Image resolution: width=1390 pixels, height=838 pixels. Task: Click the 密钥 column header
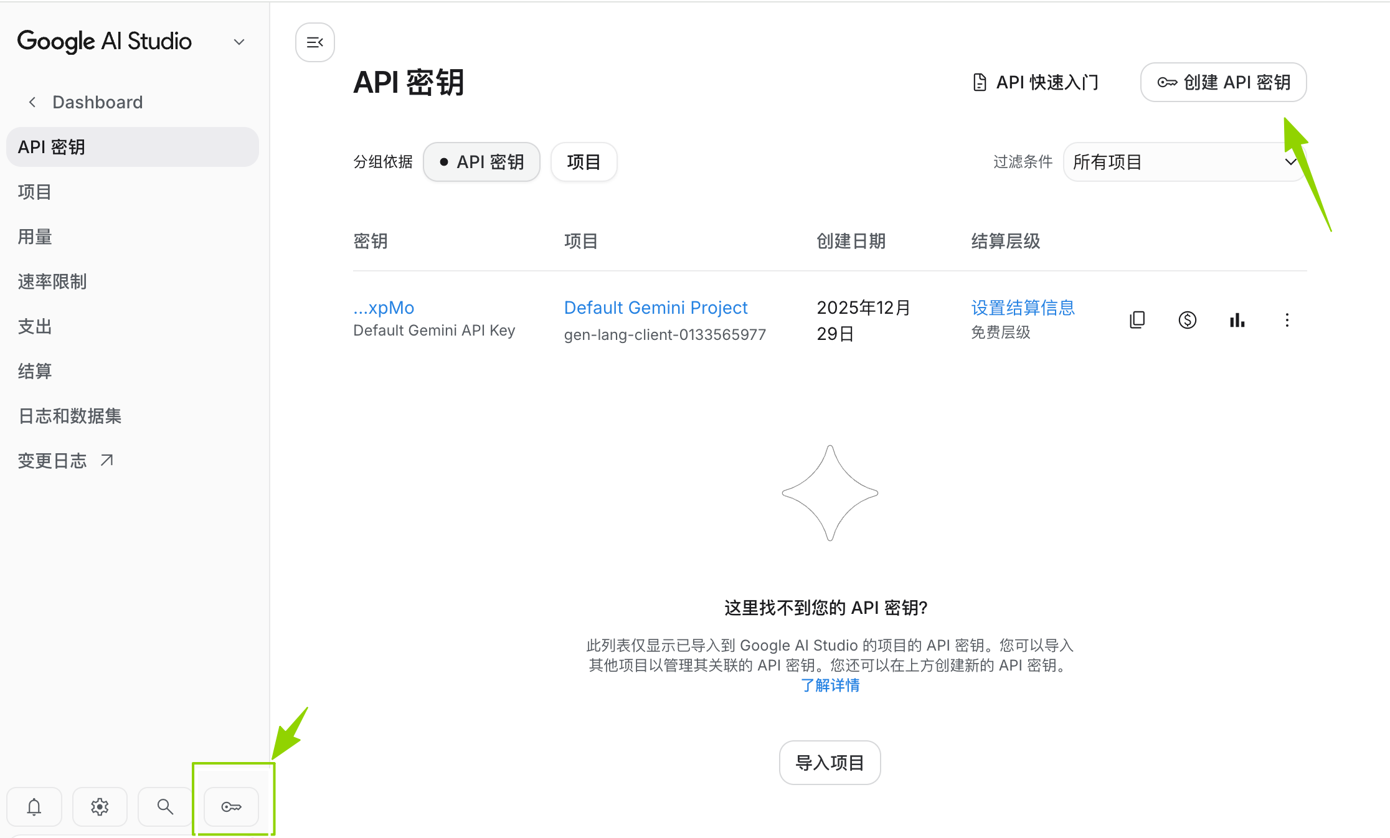[371, 241]
